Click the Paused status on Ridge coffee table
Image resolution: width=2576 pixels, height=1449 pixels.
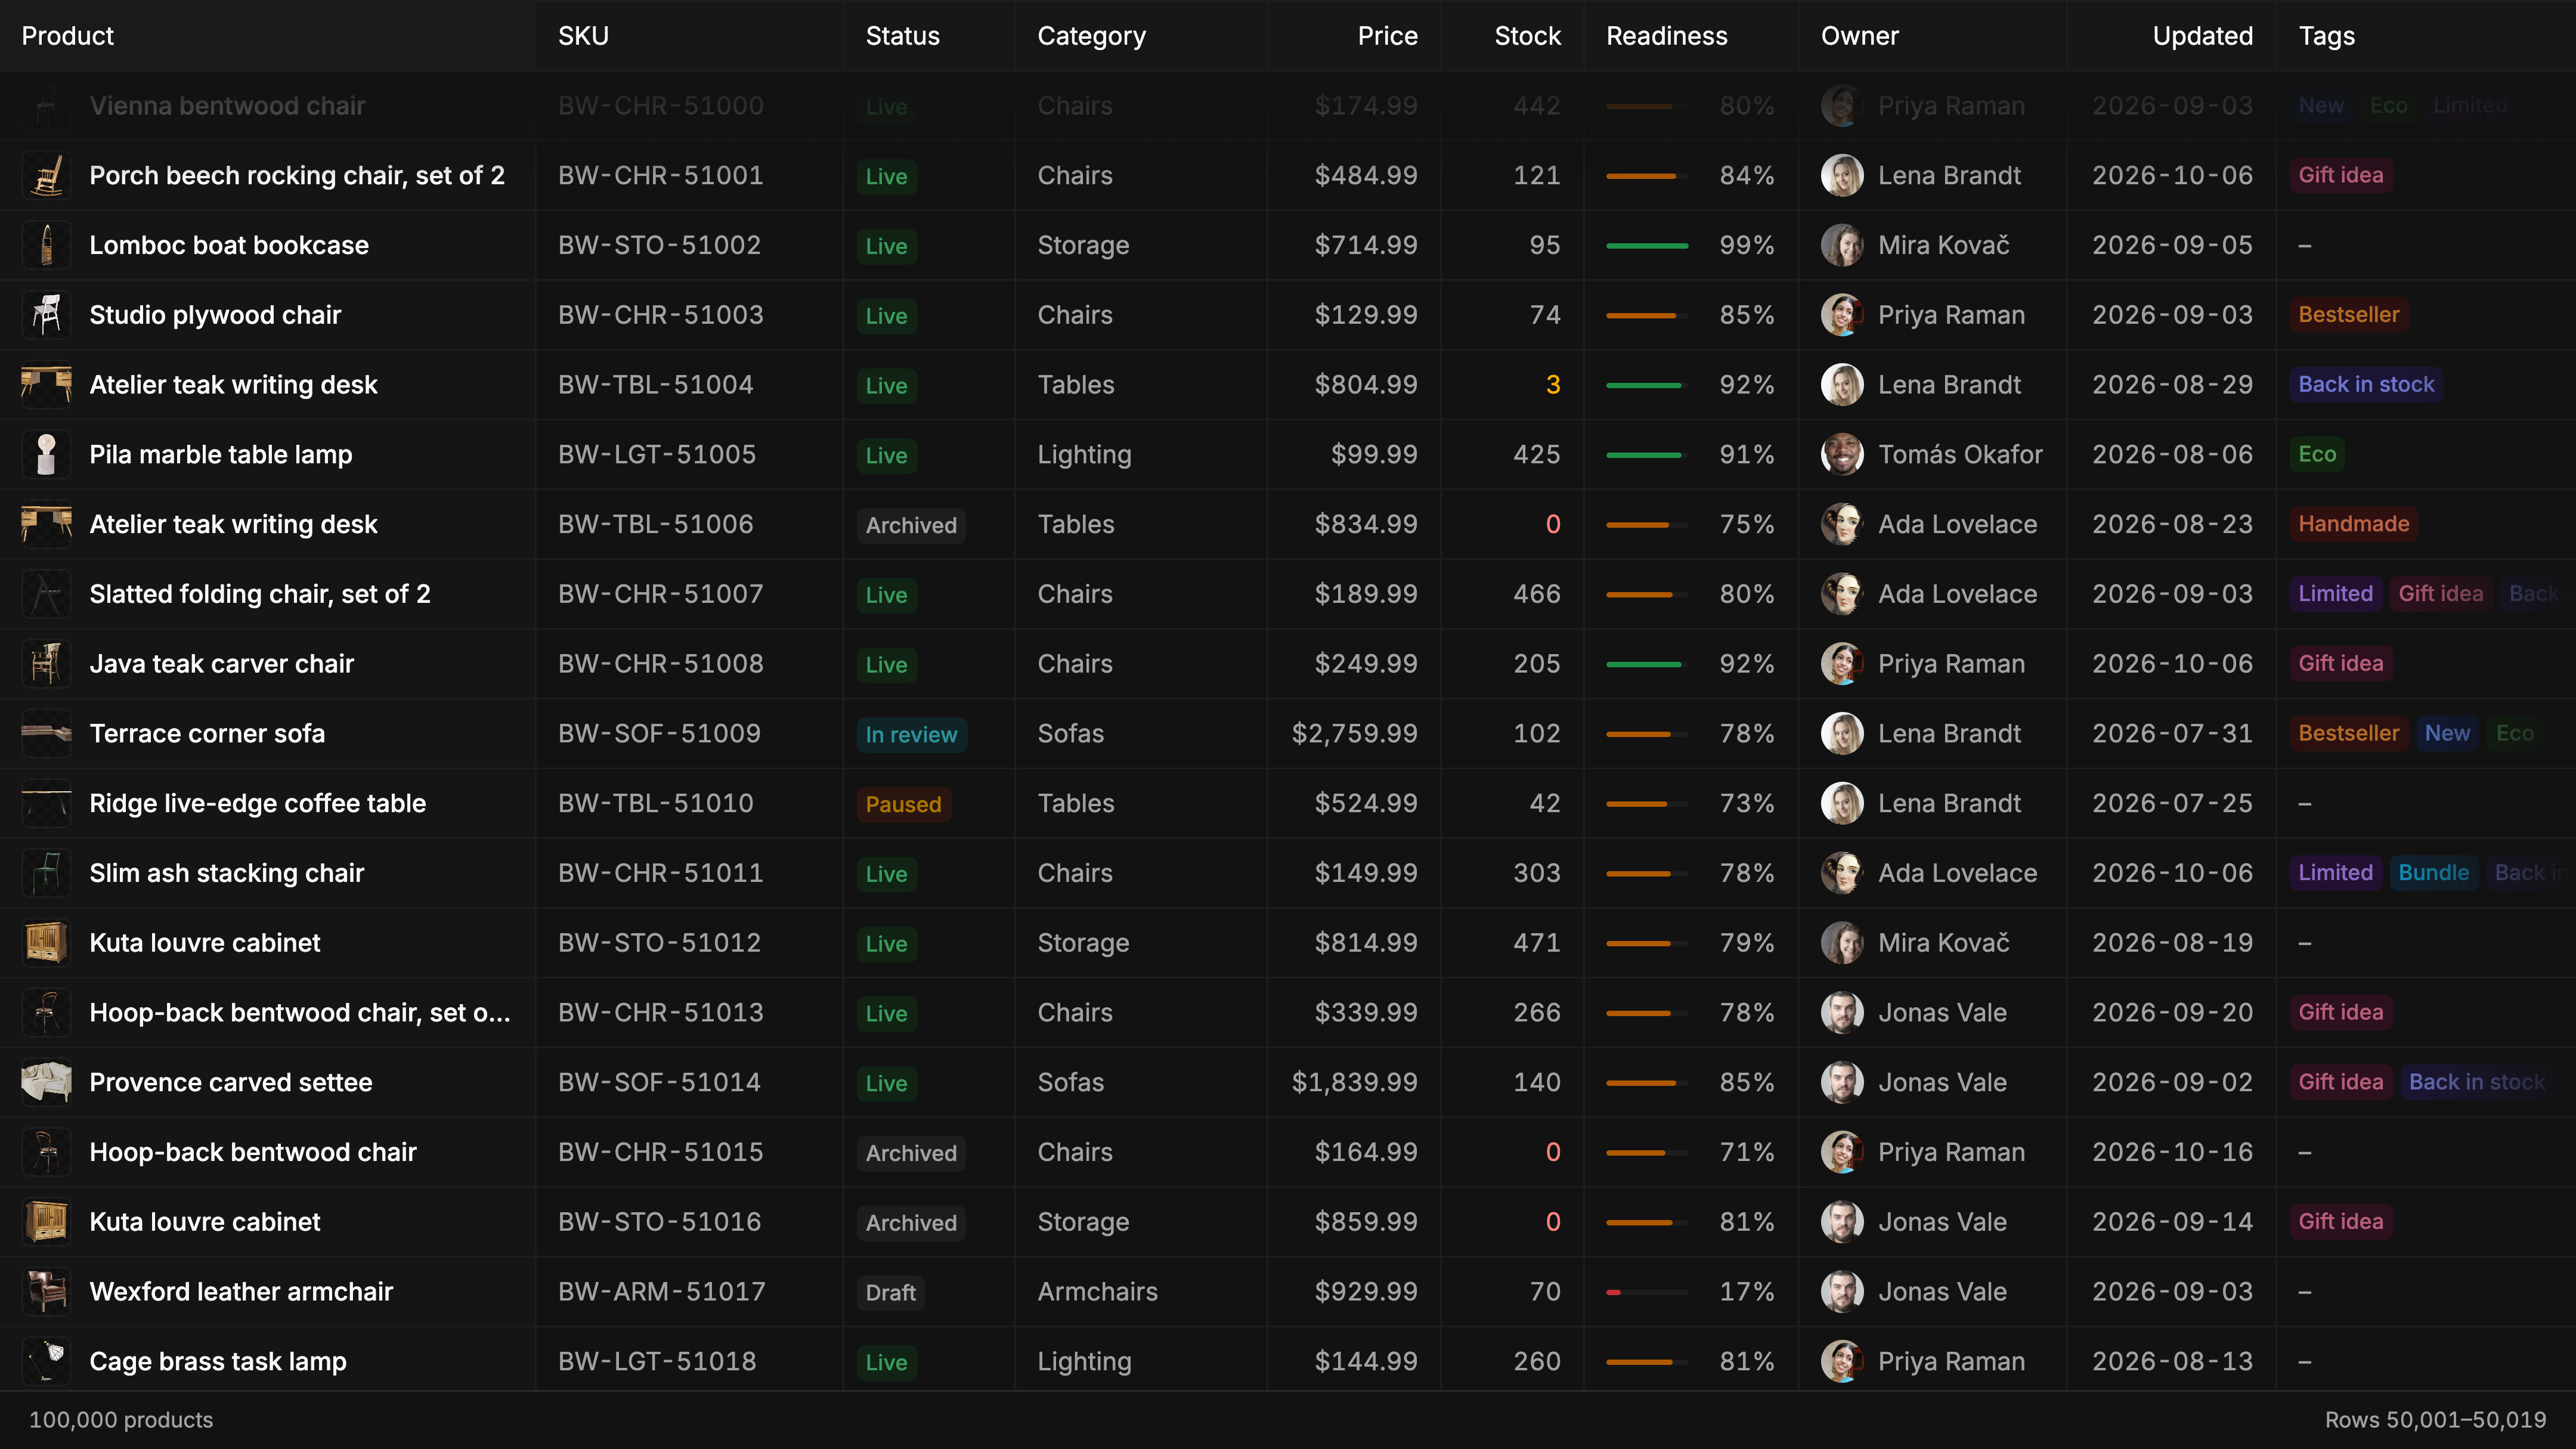point(903,804)
